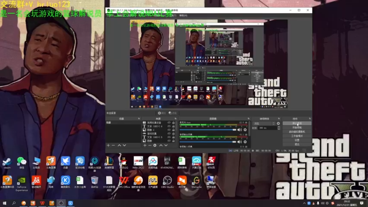Open the Help menu in OBS
Screen dimensions: 368x207
[x=183, y=16]
